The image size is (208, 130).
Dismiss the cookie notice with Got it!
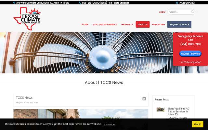click(198, 124)
